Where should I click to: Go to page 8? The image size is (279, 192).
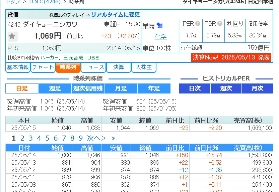[72, 138]
